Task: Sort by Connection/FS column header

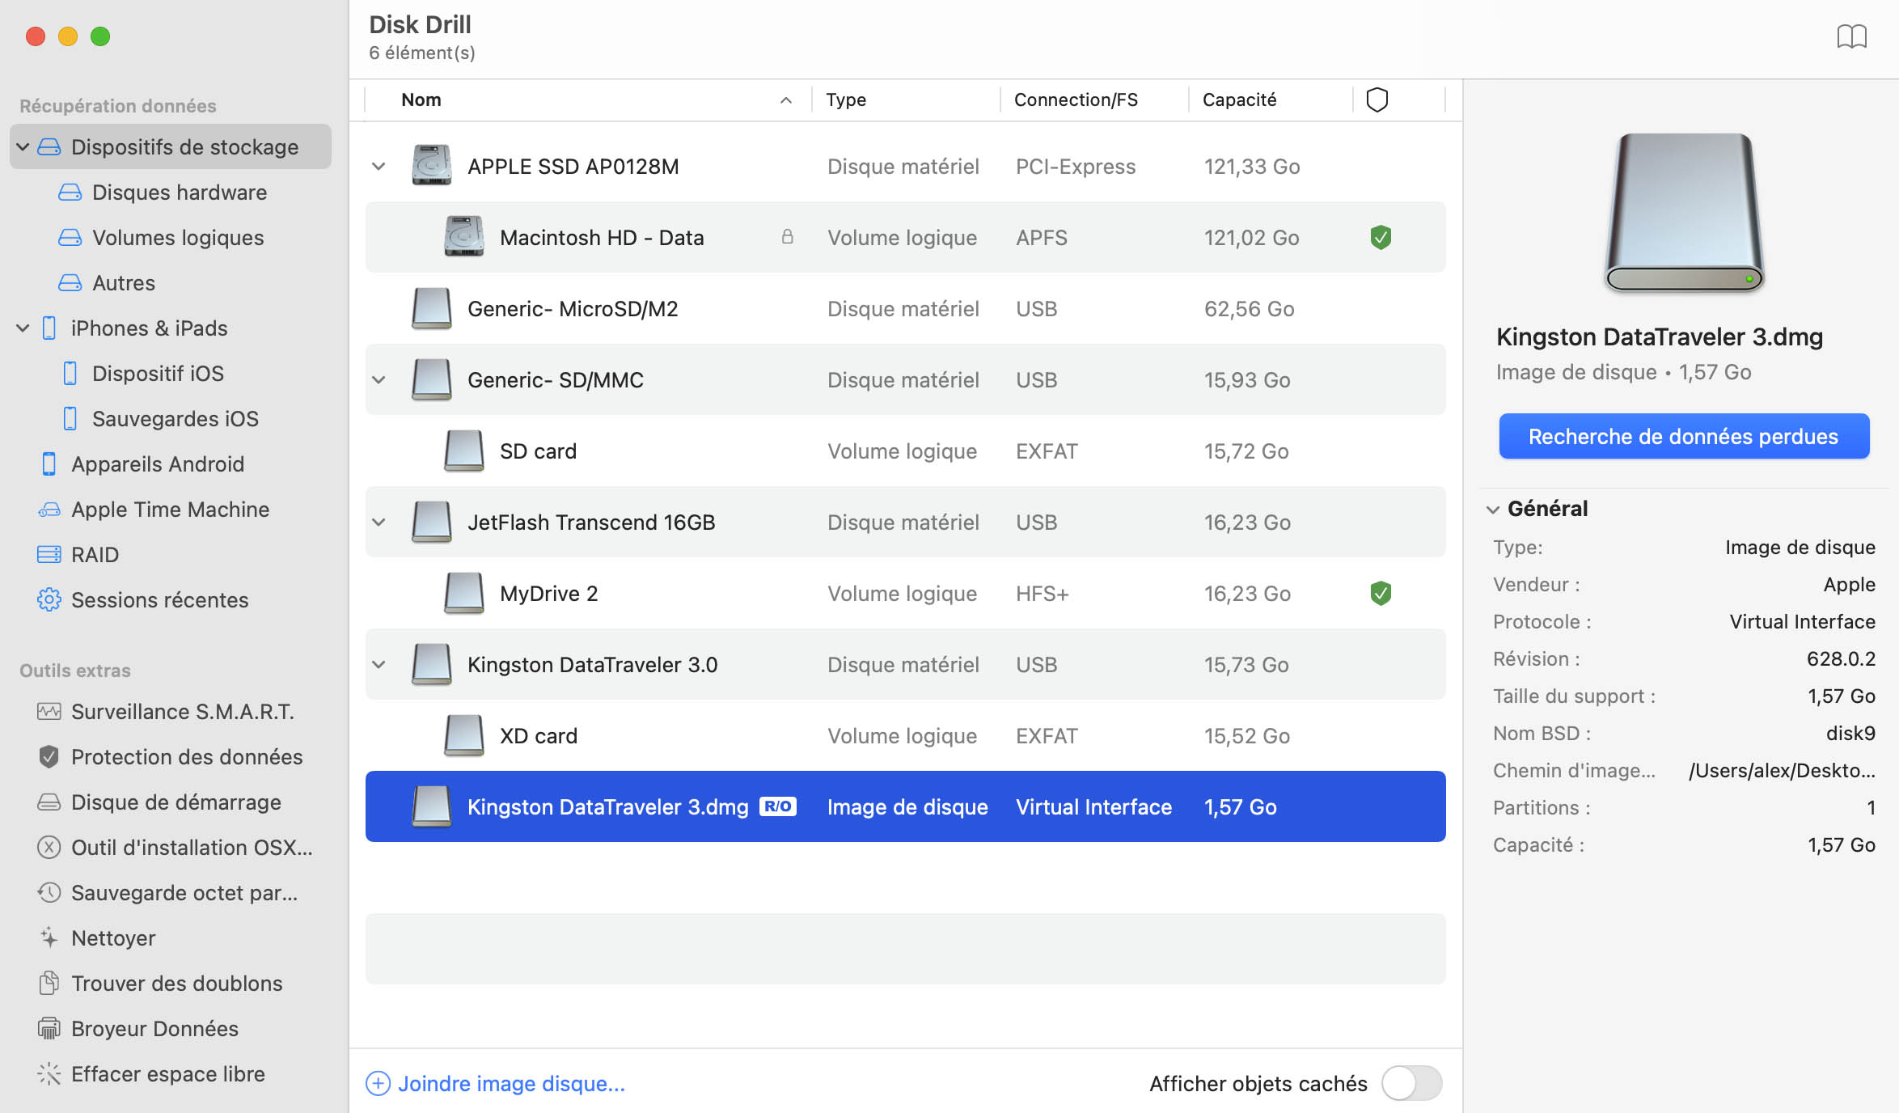Action: click(x=1076, y=99)
